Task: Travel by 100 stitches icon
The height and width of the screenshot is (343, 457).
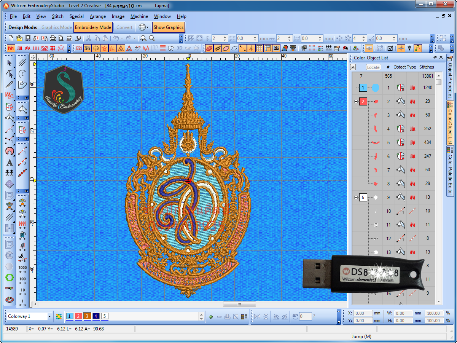Action: click(x=22, y=281)
